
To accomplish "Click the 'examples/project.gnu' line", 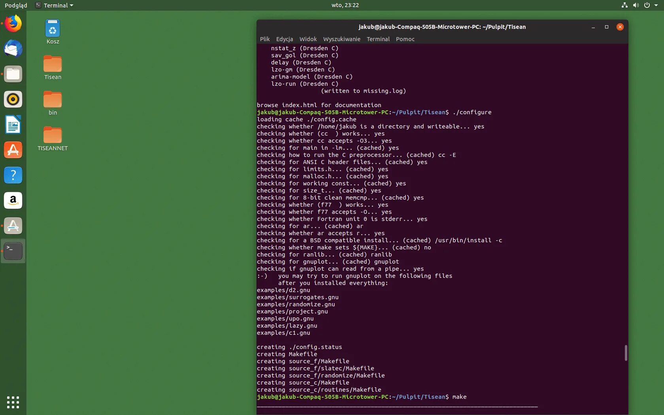I will coord(292,311).
